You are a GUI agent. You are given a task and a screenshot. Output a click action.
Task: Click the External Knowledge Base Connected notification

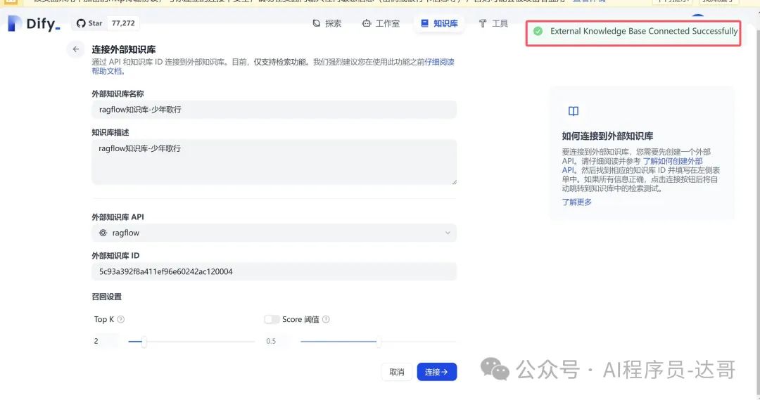pos(633,33)
